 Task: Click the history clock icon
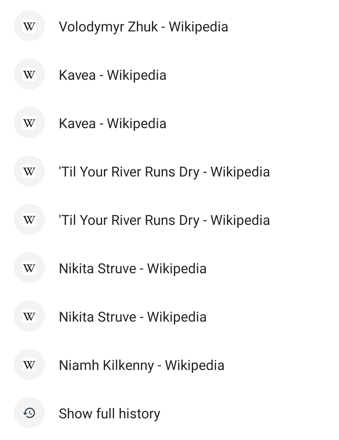tap(29, 413)
